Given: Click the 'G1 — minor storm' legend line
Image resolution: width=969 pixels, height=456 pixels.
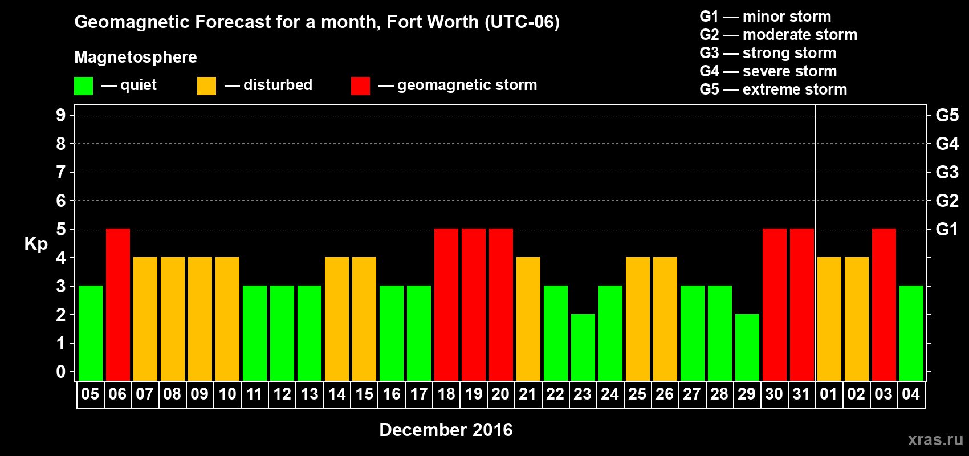Looking at the screenshot, I should [x=765, y=17].
